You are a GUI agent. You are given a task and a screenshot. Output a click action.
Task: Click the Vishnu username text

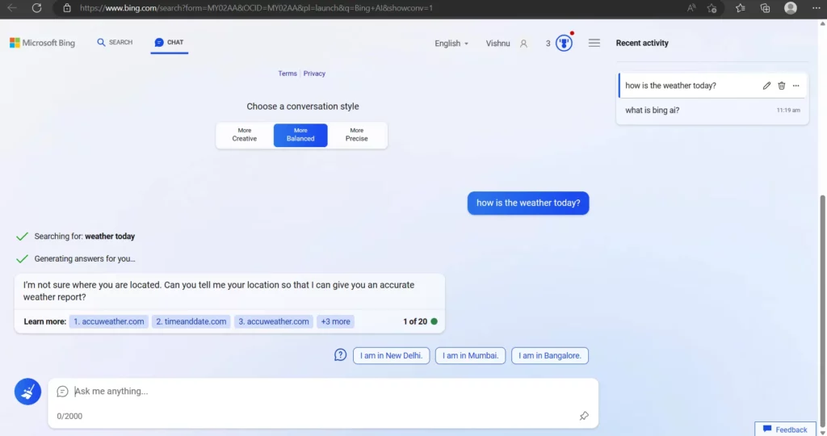point(497,44)
